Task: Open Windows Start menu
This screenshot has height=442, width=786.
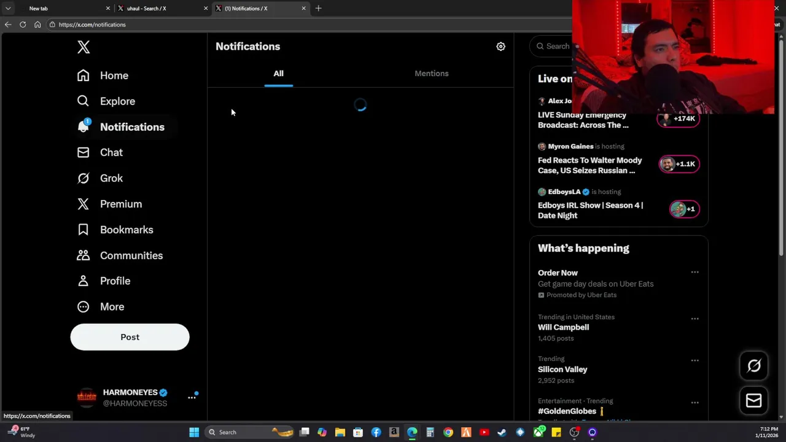Action: click(194, 432)
